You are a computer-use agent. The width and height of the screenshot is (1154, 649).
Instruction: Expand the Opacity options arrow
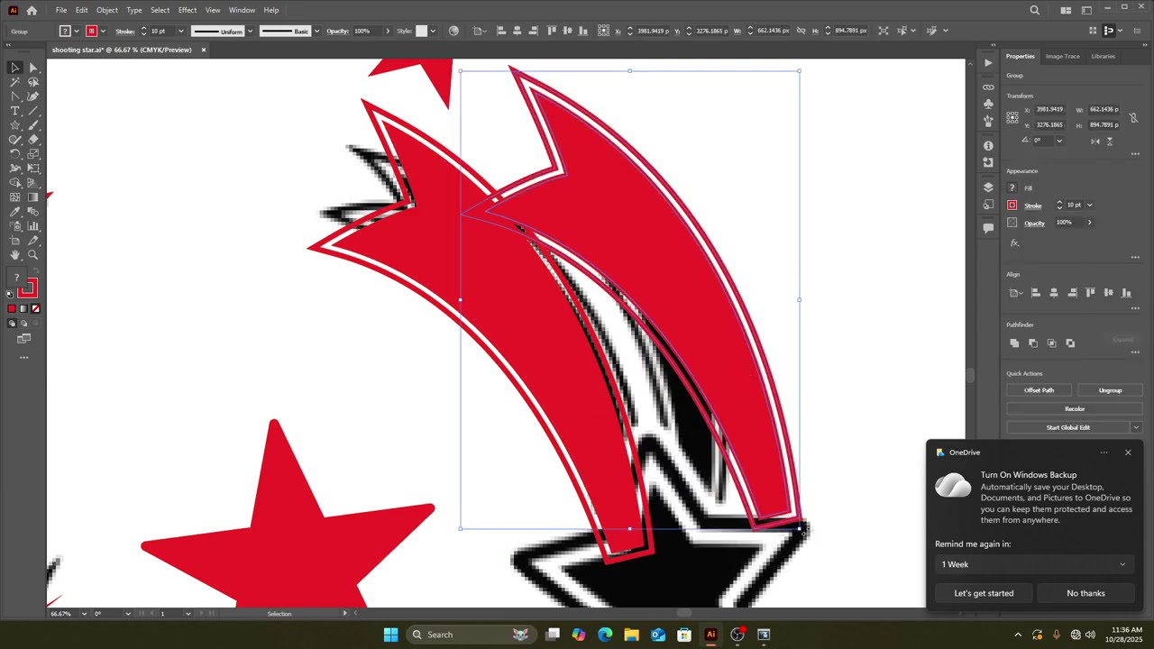tap(1089, 223)
